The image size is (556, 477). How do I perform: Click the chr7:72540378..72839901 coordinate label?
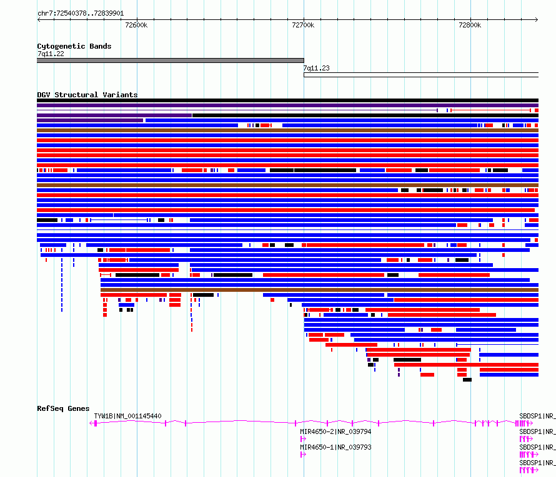click(81, 14)
